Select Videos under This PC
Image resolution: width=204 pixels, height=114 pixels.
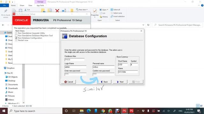[x=10, y=100]
